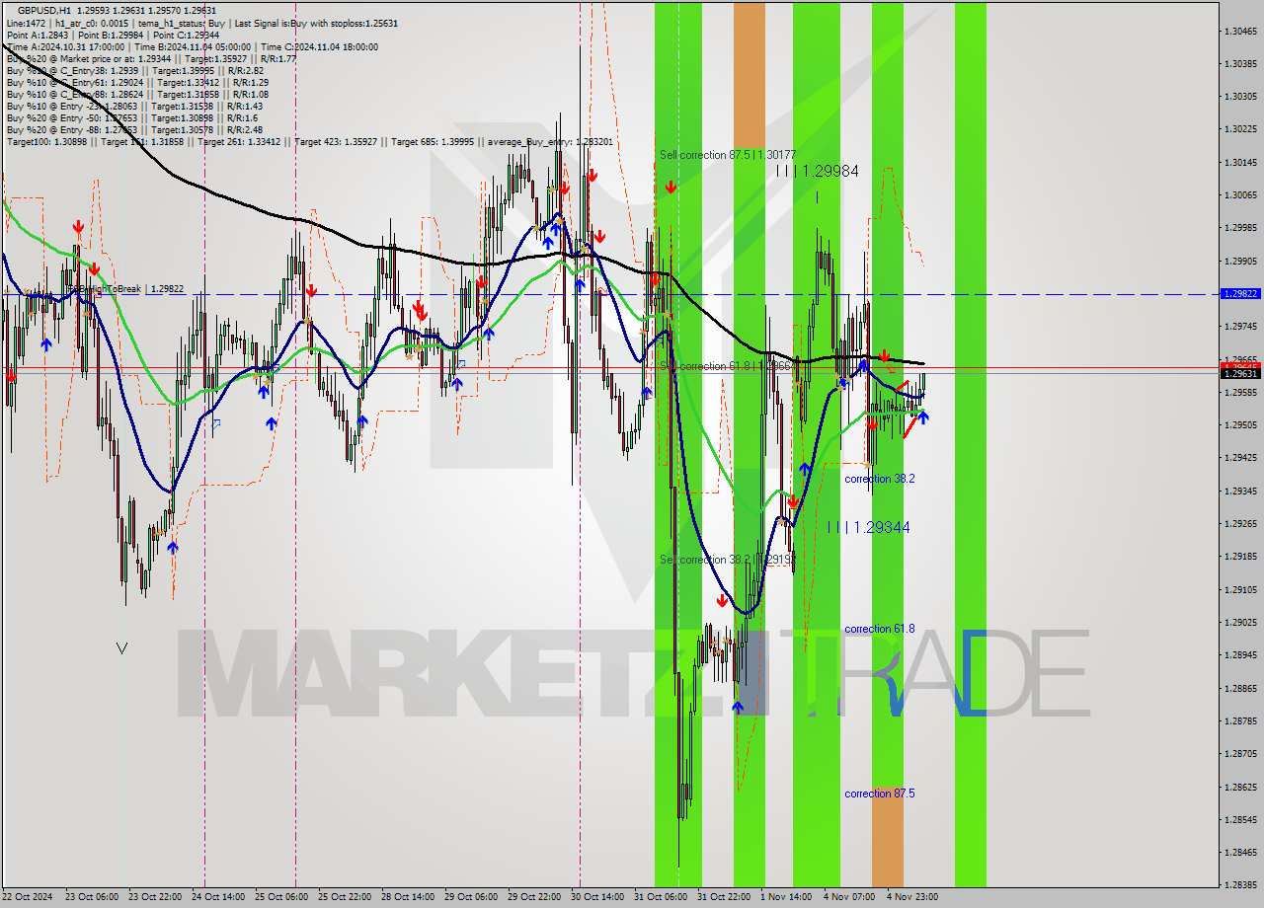Click the 1.29345 price axis label
The height and width of the screenshot is (908, 1264).
pyautogui.click(x=1240, y=491)
